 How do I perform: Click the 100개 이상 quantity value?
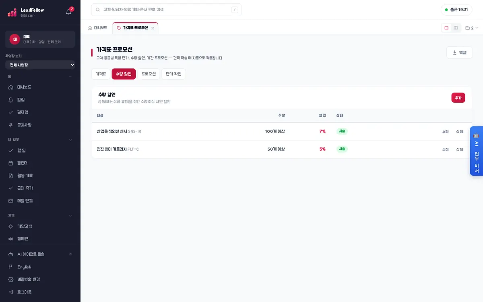click(275, 131)
